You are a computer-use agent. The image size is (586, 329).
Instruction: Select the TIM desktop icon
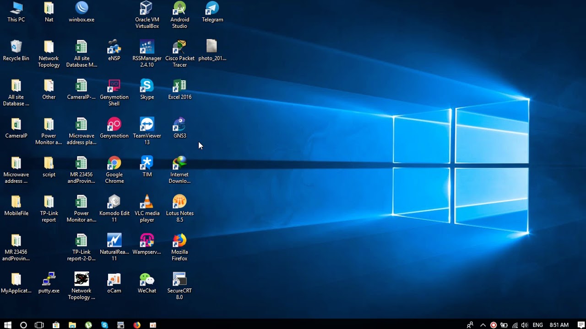(147, 167)
